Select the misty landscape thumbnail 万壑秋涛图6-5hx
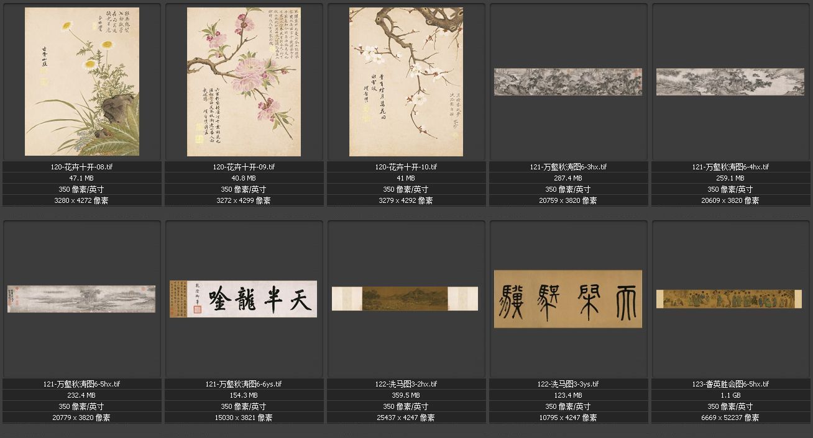 [81, 299]
